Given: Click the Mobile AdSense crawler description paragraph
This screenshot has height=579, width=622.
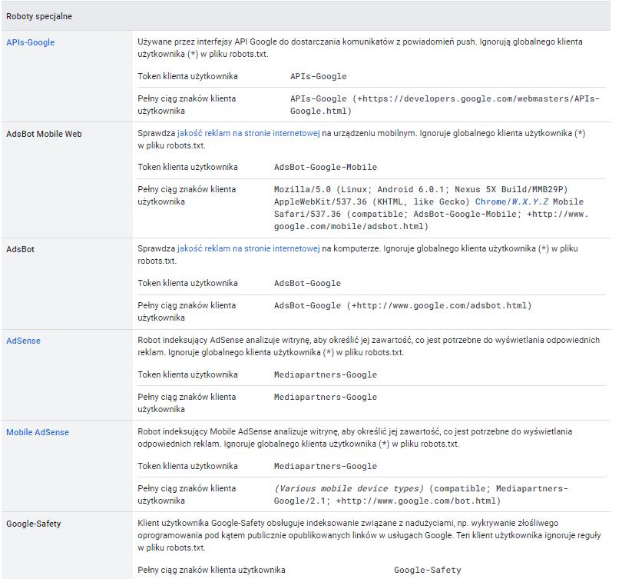Looking at the screenshot, I should tap(355, 438).
